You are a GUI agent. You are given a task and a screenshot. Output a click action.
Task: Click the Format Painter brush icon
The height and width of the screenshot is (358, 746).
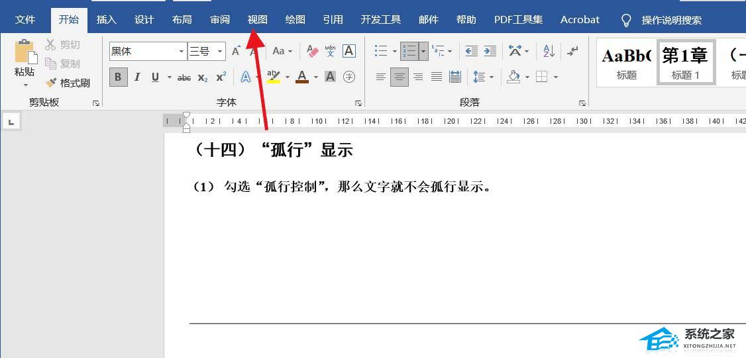pos(51,83)
